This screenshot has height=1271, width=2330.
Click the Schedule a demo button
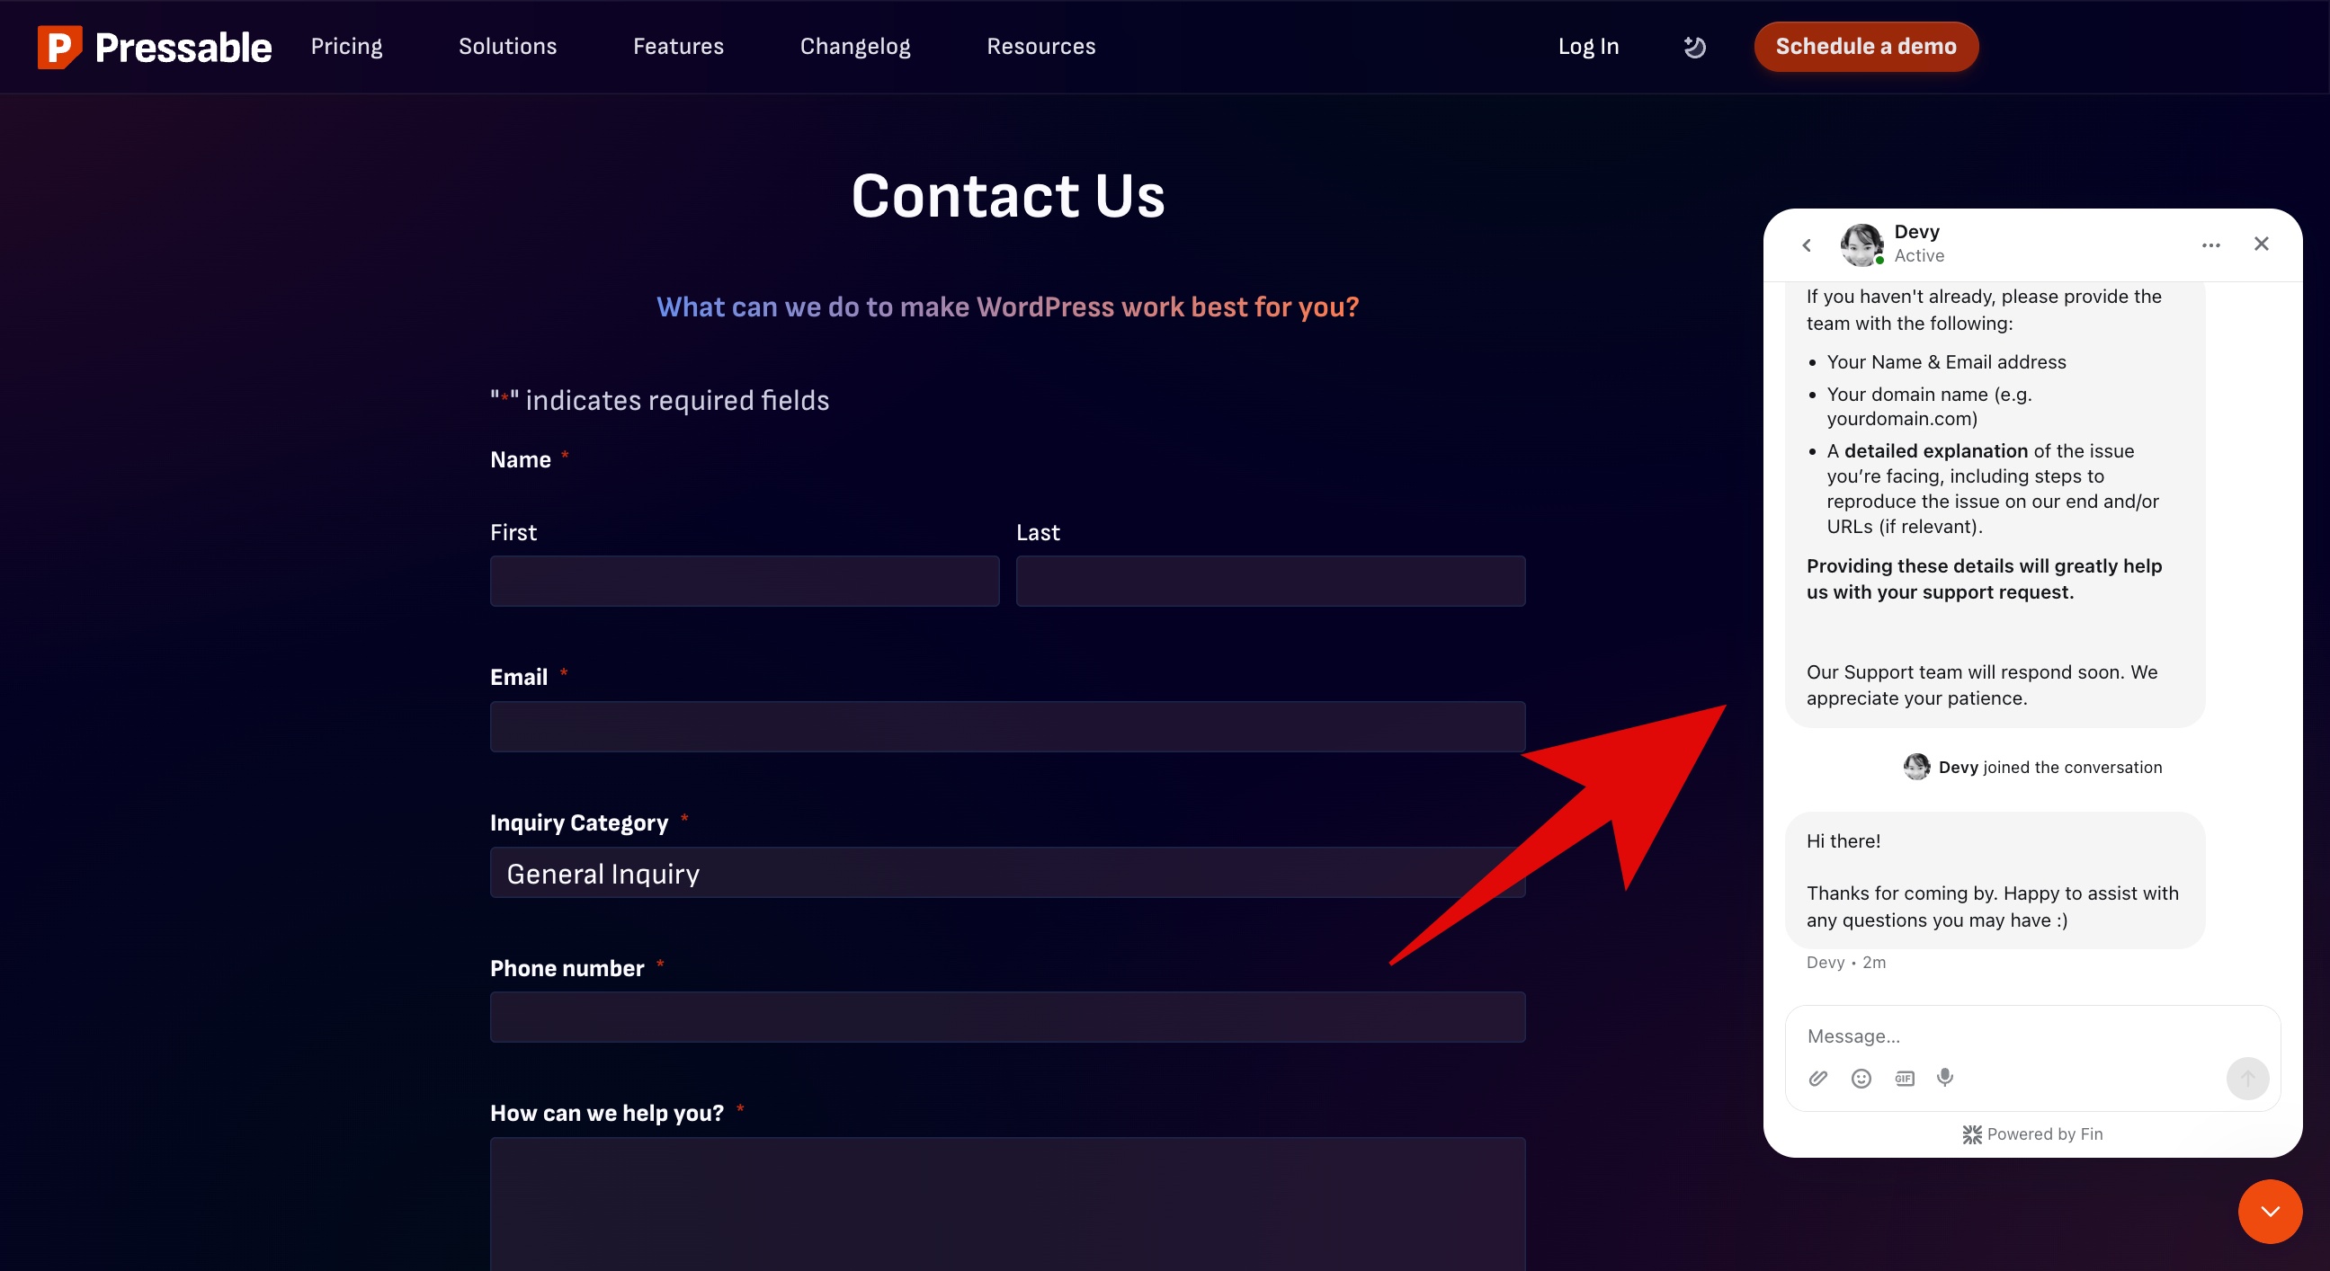[1865, 46]
